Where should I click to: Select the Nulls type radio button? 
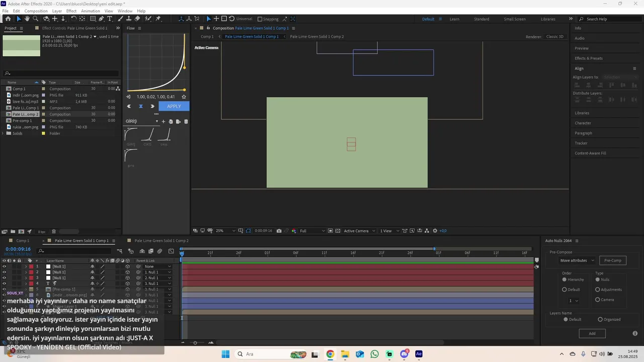tap(598, 280)
